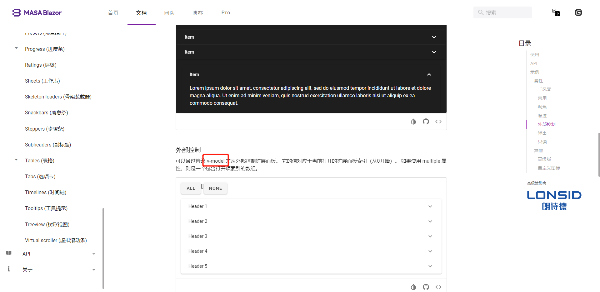This screenshot has height=292, width=600.
Task: Open the Snackbars (消息条) documentation page
Action: [46, 112]
